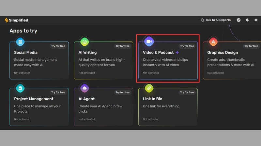This screenshot has height=146, width=261.
Task: Click the arrow next to Video & Podcast
Action: click(177, 53)
